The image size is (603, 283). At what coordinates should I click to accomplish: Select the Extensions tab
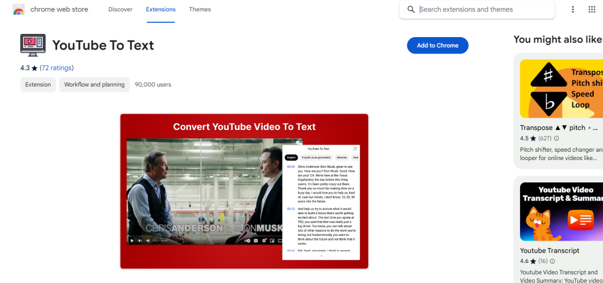point(161,9)
